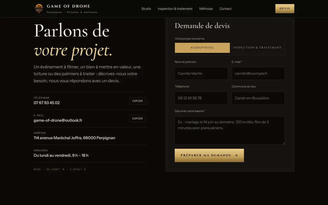Submit with Préparer ma demande button
The image size is (328, 205).
point(209,155)
